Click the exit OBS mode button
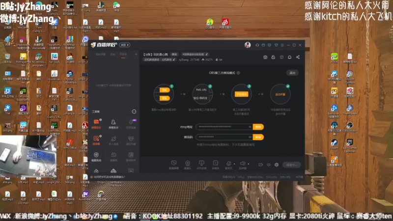The height and width of the screenshot is (221, 393). (x=292, y=73)
